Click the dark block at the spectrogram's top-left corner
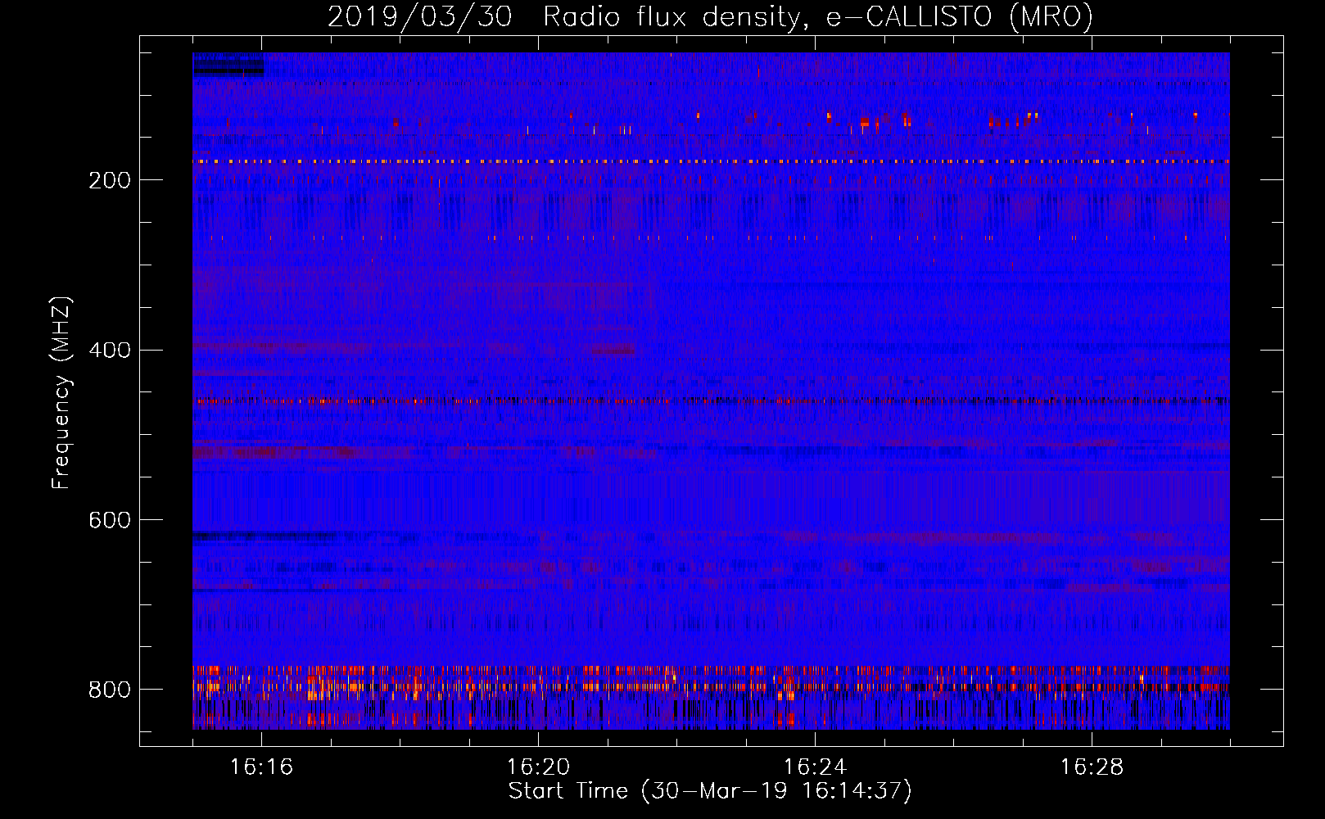The image size is (1325, 819). (x=228, y=66)
